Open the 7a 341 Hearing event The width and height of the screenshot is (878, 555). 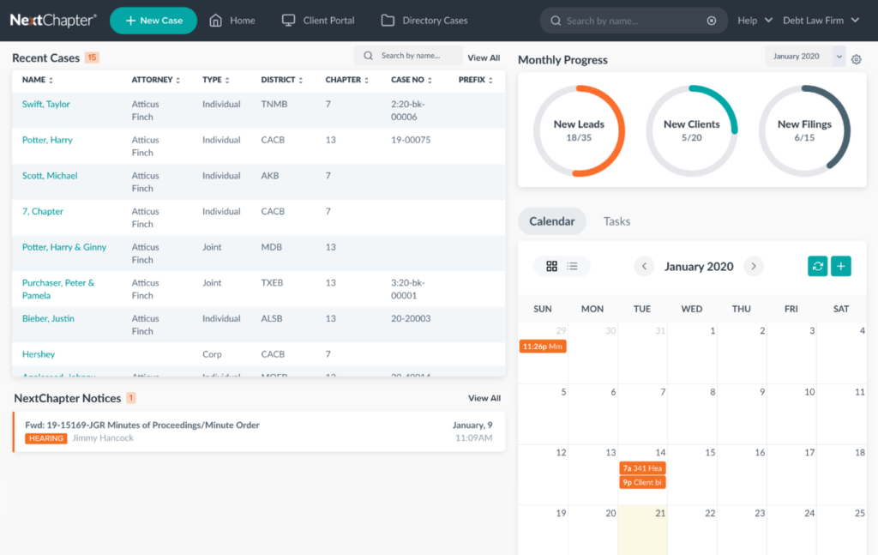[x=642, y=468]
